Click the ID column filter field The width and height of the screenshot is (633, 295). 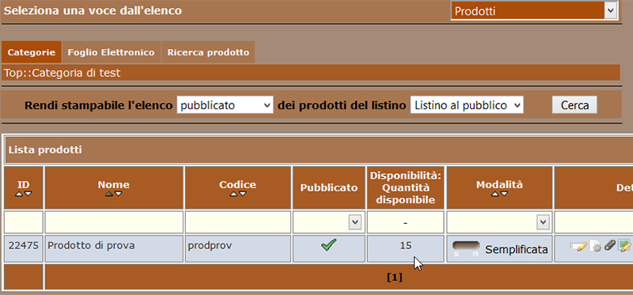click(24, 222)
